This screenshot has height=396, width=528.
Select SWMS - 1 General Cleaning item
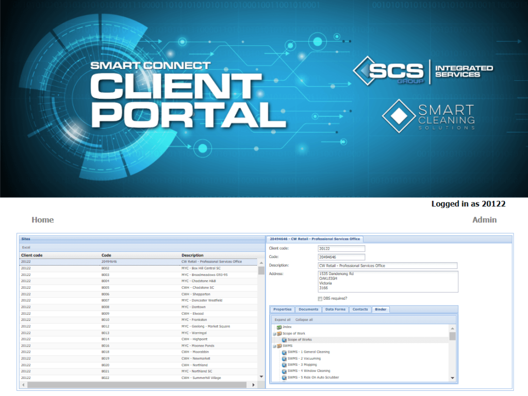click(308, 352)
